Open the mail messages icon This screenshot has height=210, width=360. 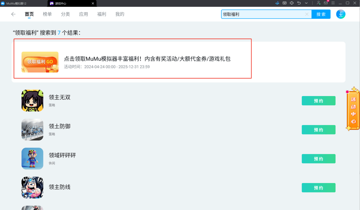(326, 3)
